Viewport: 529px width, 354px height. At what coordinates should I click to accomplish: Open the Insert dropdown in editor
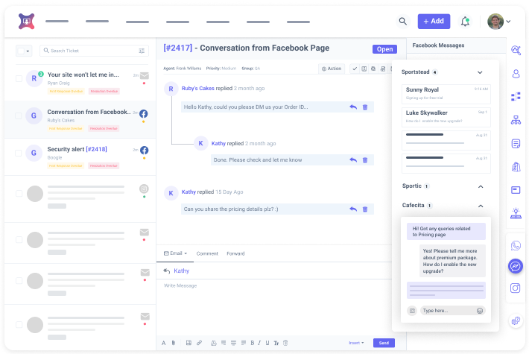coord(357,343)
